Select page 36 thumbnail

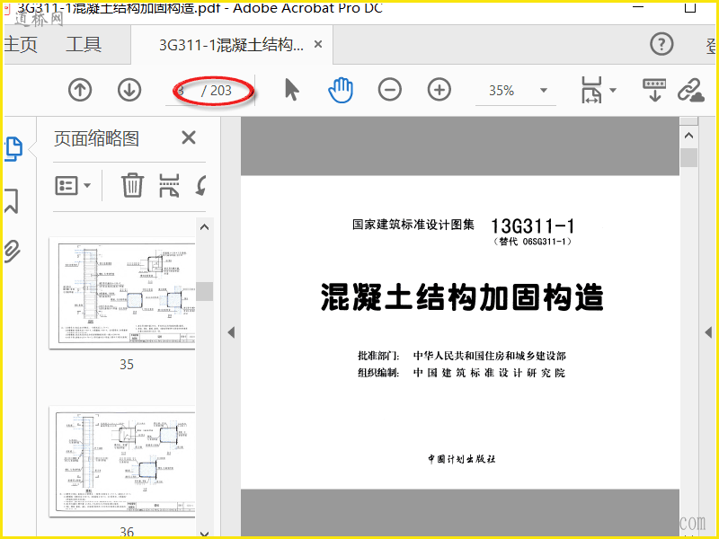[122, 461]
